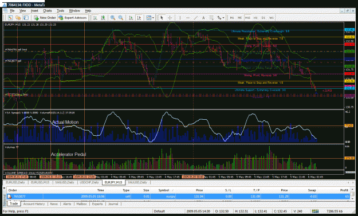Viewport: 358px width, 216px height.
Task: Open the Account History terminal tab
Action: pyautogui.click(x=34, y=204)
